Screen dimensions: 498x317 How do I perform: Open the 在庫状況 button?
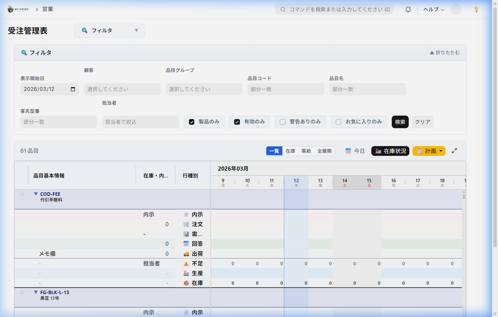pos(390,151)
